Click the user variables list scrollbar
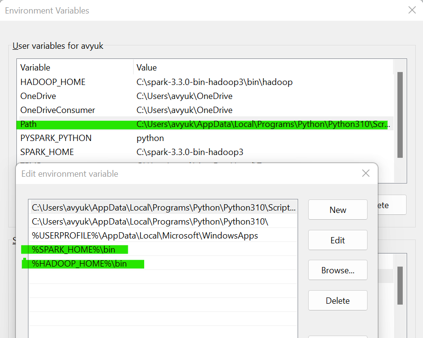This screenshot has height=338, width=423. (x=400, y=115)
